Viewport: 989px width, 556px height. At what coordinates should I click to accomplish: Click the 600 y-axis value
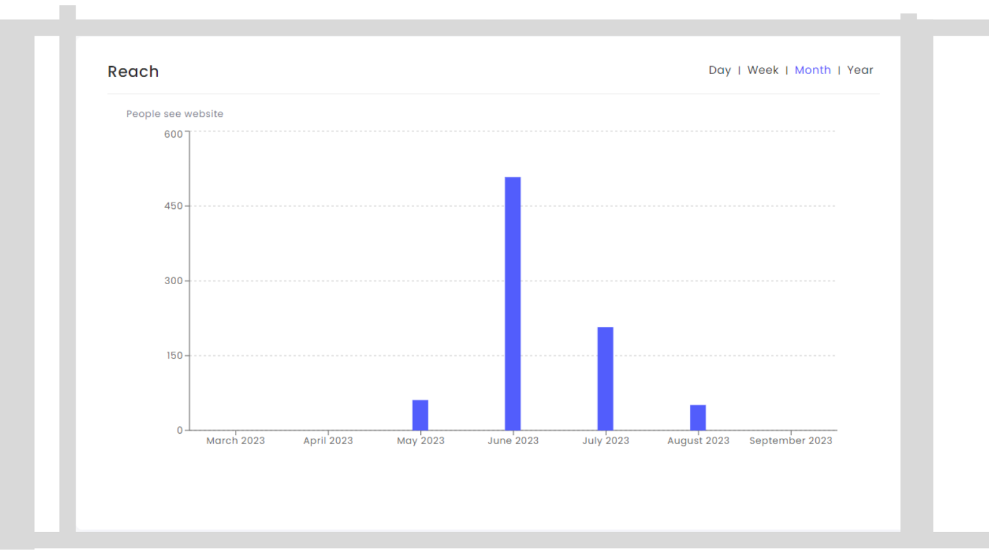[173, 134]
